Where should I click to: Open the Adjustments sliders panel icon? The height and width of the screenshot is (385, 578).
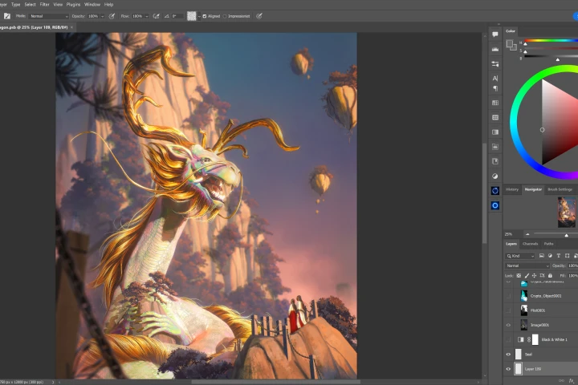coord(495,63)
